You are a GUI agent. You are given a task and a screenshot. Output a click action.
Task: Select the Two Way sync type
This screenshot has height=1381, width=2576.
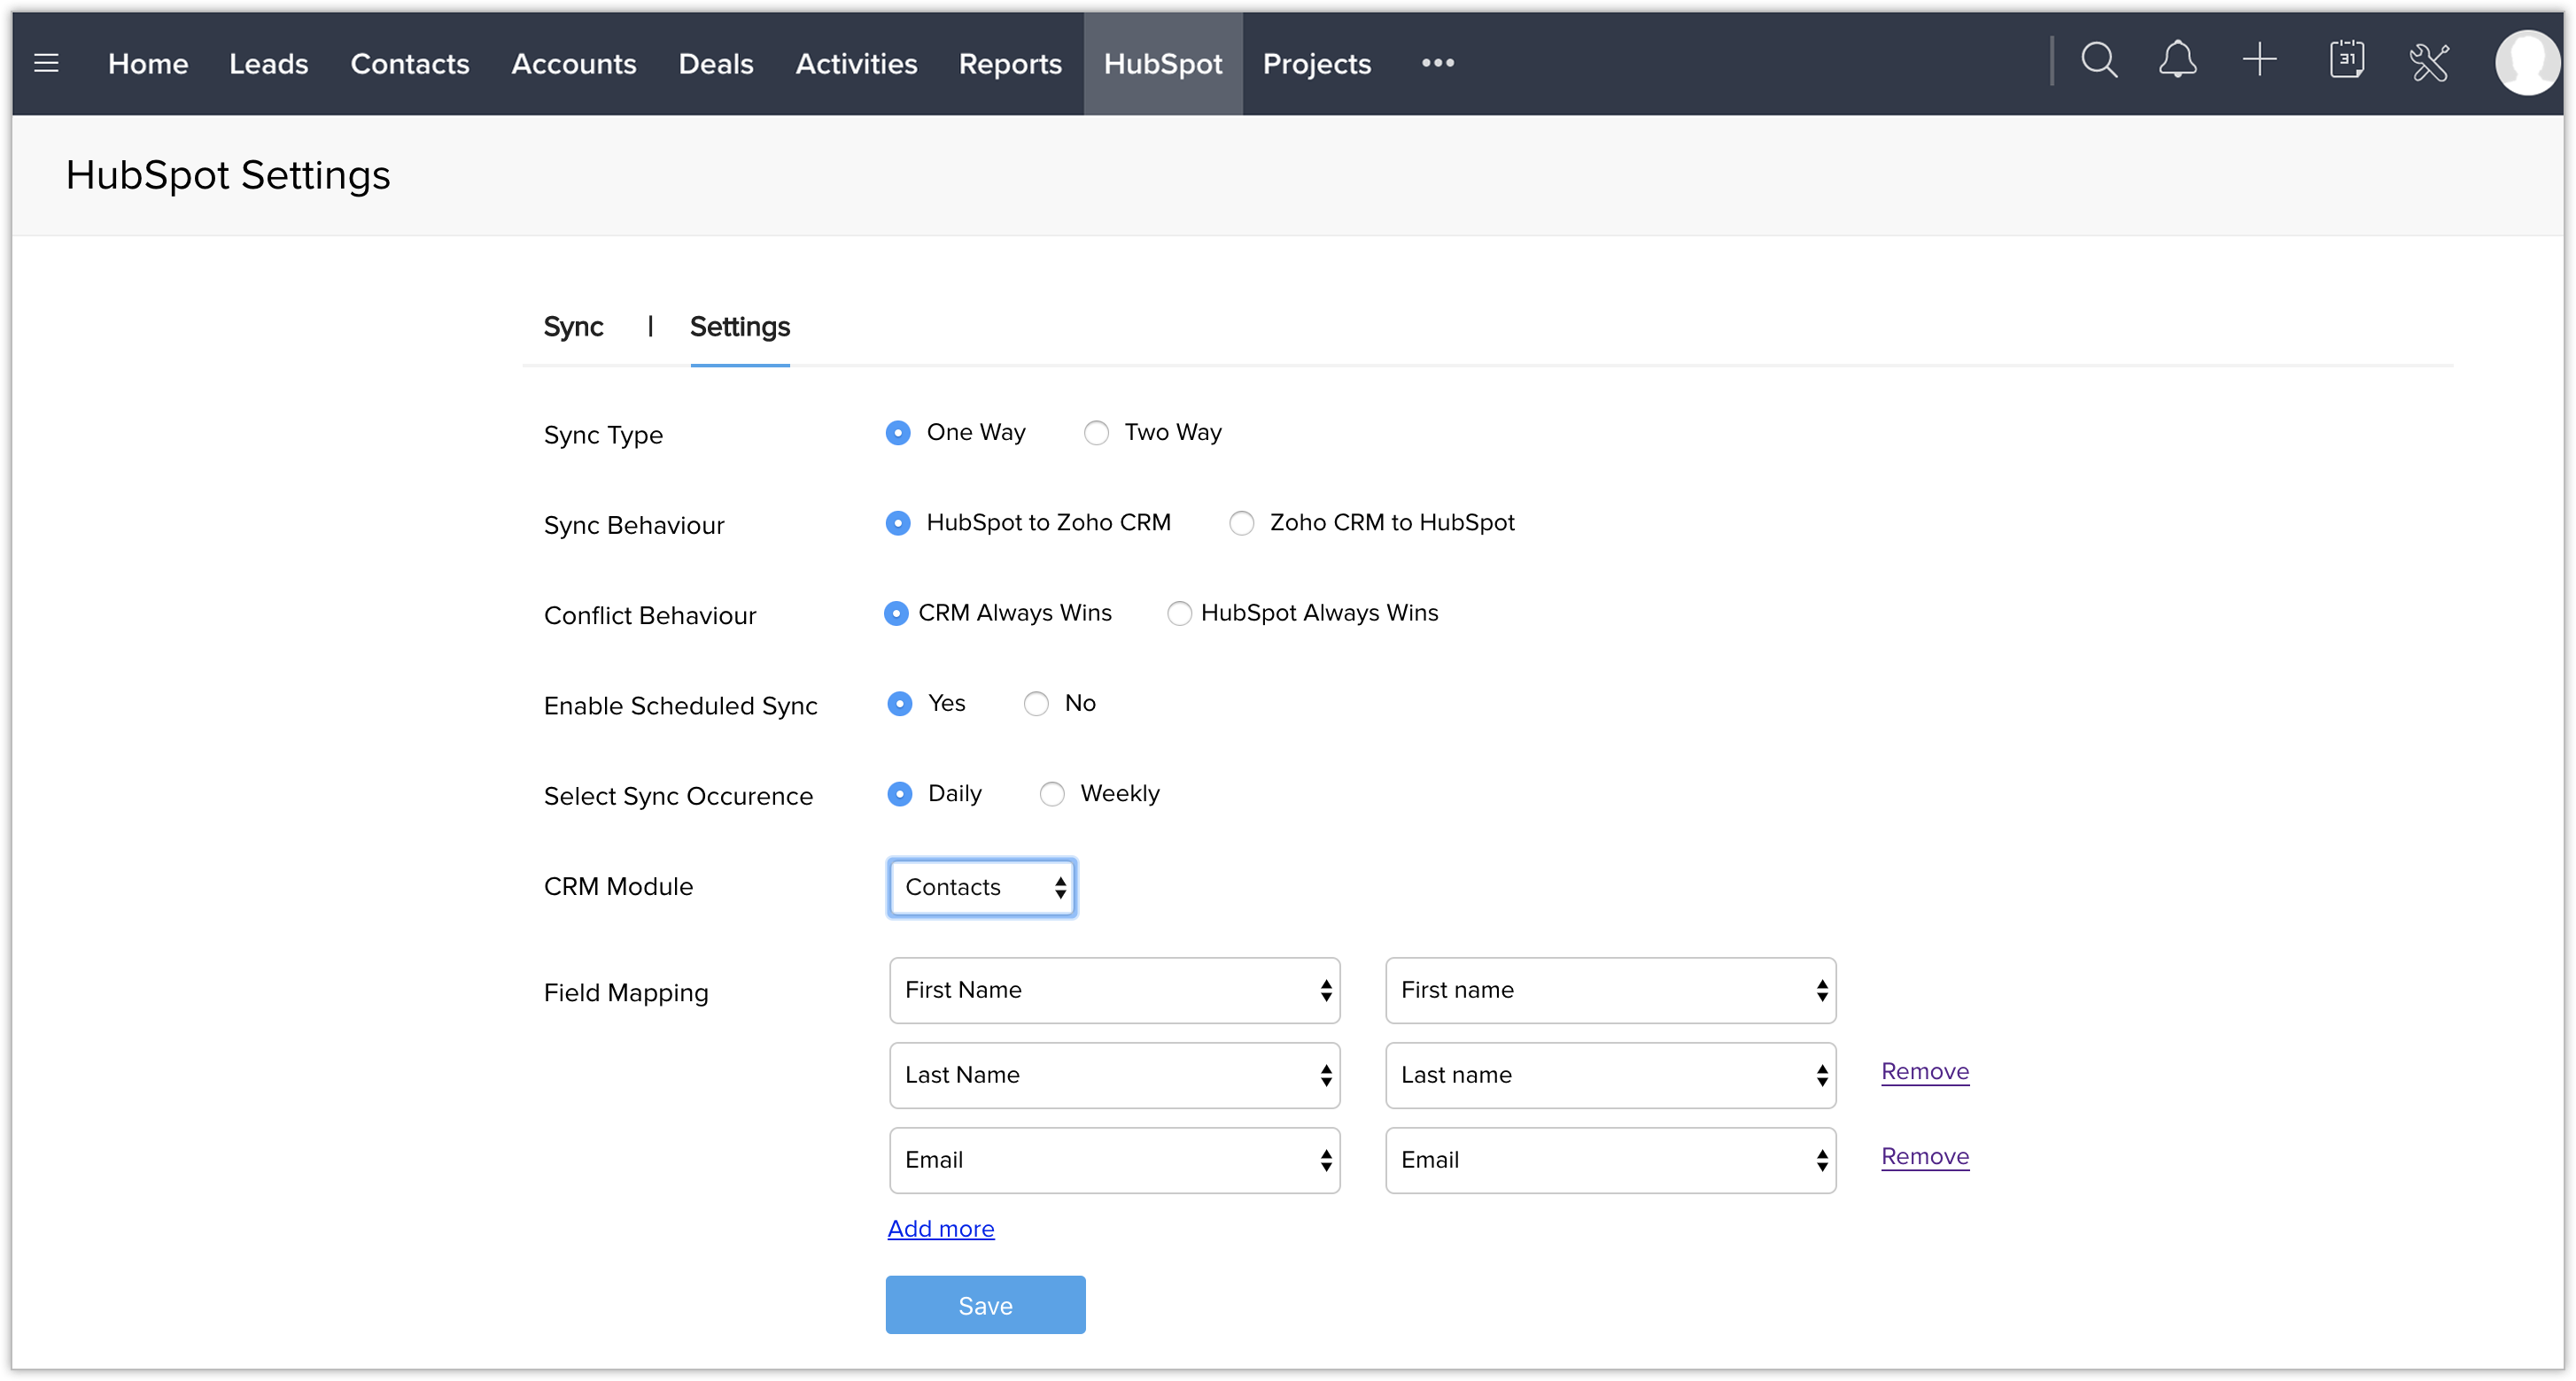(1097, 433)
